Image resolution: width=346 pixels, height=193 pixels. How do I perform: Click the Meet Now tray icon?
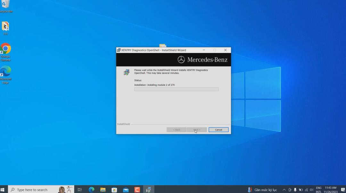[290, 190]
